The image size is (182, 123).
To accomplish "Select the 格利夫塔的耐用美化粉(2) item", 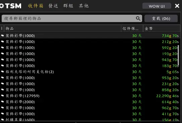I will 30,72.
